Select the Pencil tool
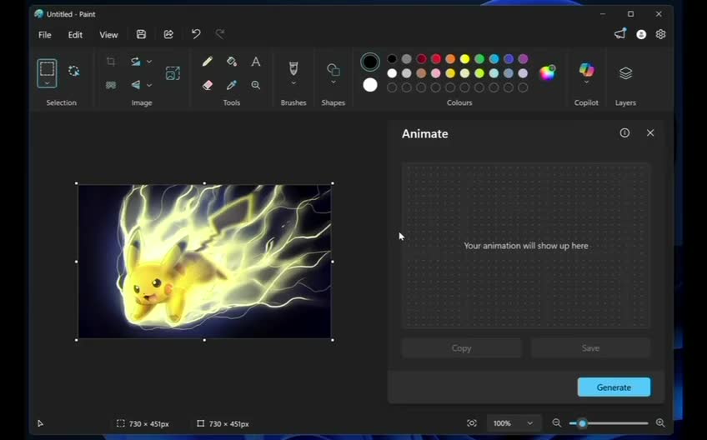This screenshot has width=707, height=440. [x=208, y=62]
